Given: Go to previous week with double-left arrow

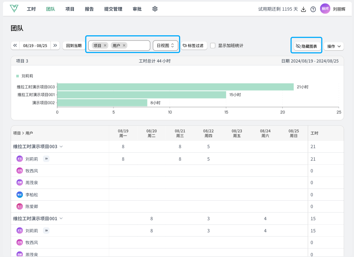Looking at the screenshot, I should [x=15, y=46].
